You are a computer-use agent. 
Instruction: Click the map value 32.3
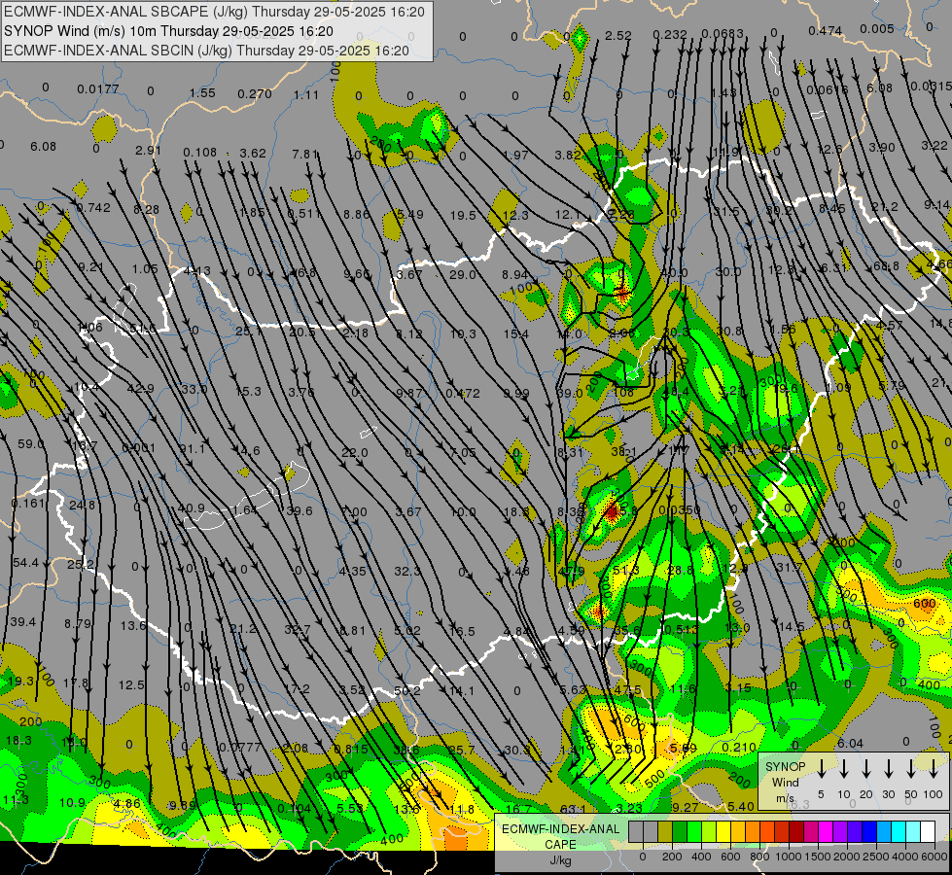pyautogui.click(x=407, y=572)
